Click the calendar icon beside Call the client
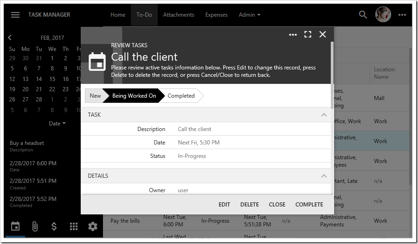 click(97, 62)
